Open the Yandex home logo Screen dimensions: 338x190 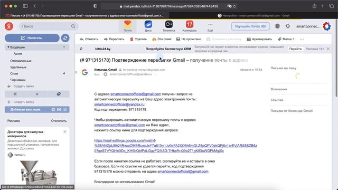(9, 26)
